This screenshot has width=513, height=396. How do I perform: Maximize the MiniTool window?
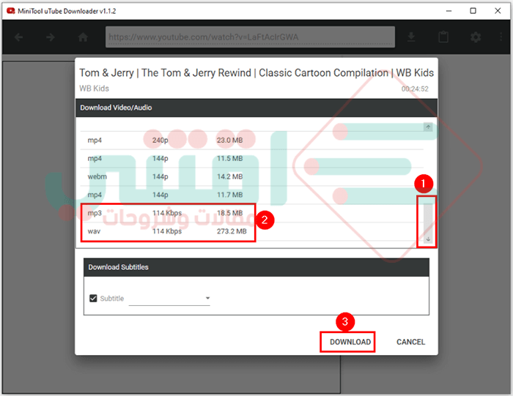[x=473, y=11]
